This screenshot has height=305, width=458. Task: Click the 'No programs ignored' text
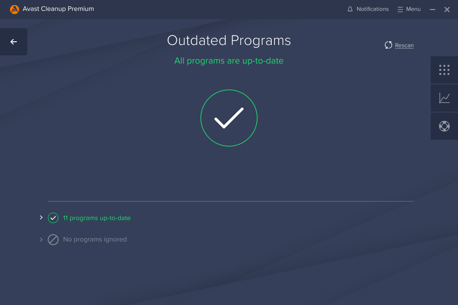tap(95, 239)
